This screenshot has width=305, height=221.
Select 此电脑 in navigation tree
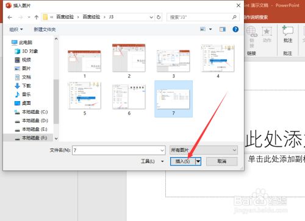22,43
